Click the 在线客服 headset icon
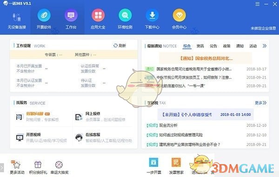This screenshot has width=279, height=177. pos(79,138)
